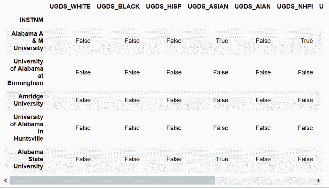Click the horizontal scrollbar thumb
The image size is (329, 189).
[113, 181]
